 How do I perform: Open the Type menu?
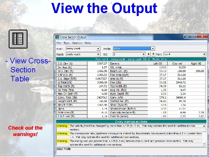point(66,43)
